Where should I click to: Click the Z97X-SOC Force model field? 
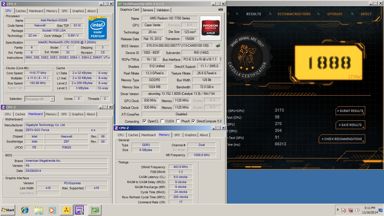[51, 130]
